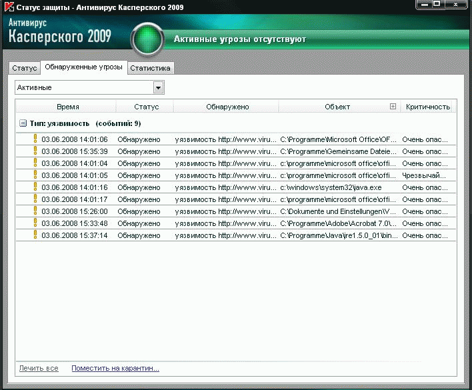Click the Активные угрозы отсутствуют banner text

click(240, 39)
